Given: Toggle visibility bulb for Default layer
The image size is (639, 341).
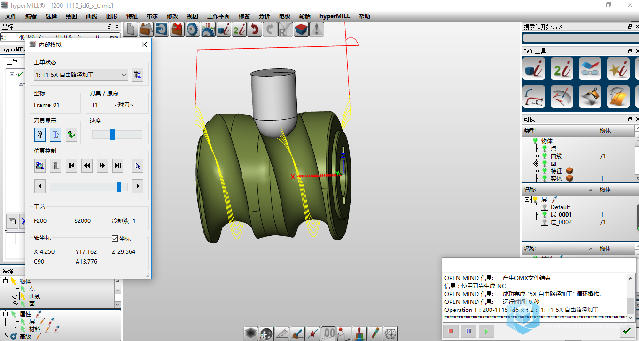Looking at the screenshot, I should click(x=545, y=207).
